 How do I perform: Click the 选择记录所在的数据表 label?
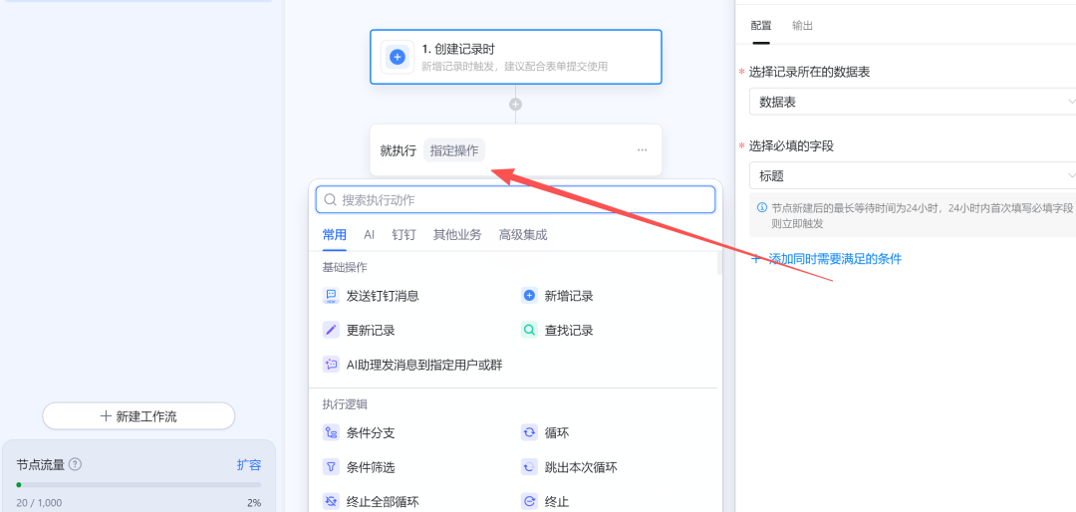tap(810, 72)
